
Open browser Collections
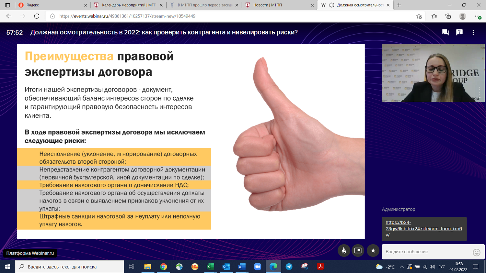pyautogui.click(x=448, y=16)
